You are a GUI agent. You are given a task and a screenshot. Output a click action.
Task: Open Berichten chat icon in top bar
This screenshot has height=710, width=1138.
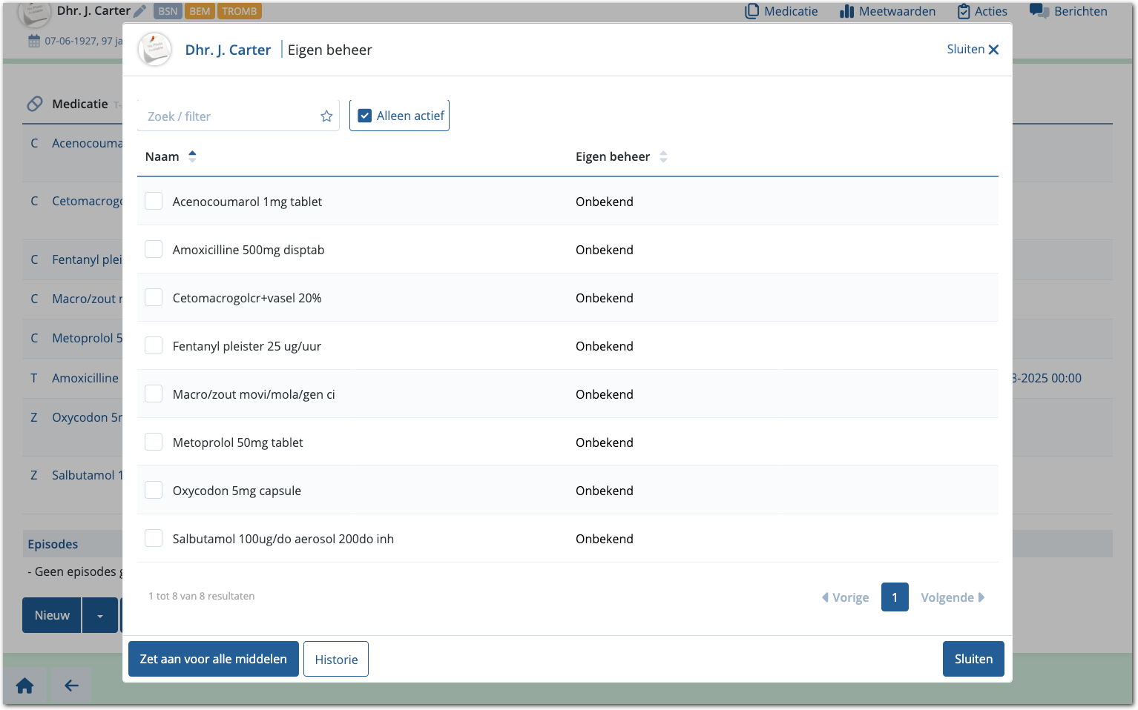pyautogui.click(x=1039, y=11)
